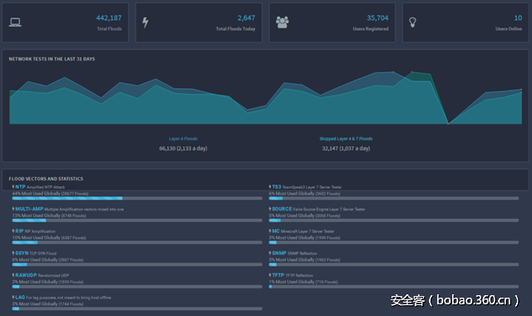Click the lightning bolt icon for Total Floods Today
The height and width of the screenshot is (316, 532).
click(x=145, y=22)
